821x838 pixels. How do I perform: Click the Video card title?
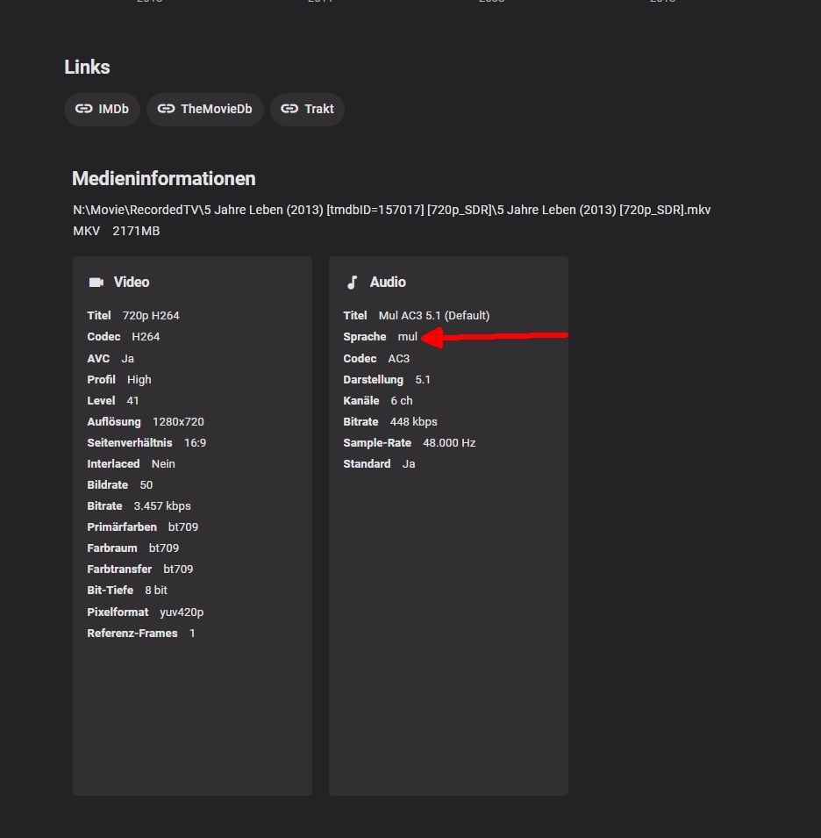(x=132, y=283)
